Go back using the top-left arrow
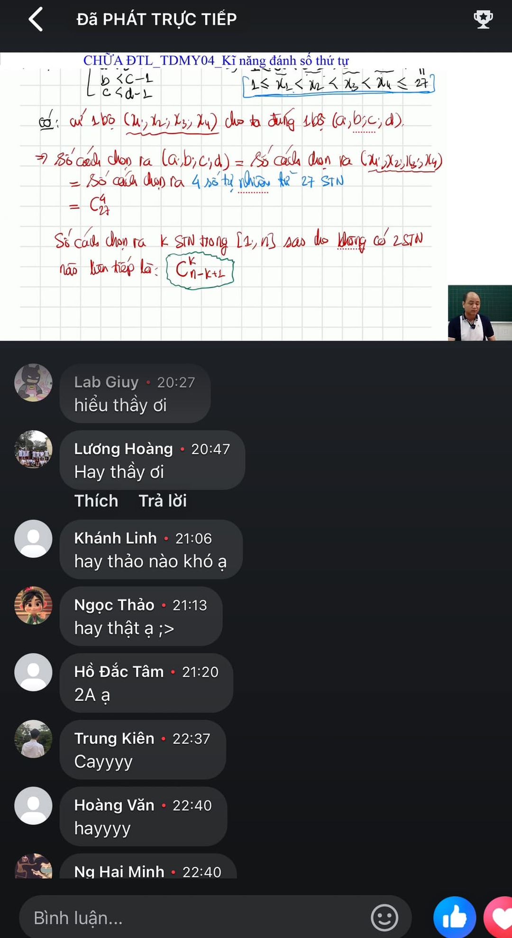Viewport: 512px width, 938px height. [36, 19]
